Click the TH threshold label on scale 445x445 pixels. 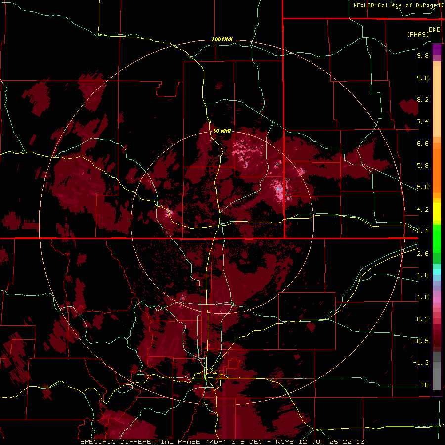(425, 385)
